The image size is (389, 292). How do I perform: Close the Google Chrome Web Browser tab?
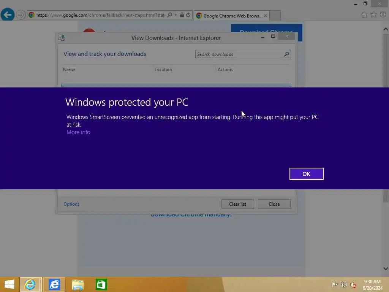click(266, 16)
